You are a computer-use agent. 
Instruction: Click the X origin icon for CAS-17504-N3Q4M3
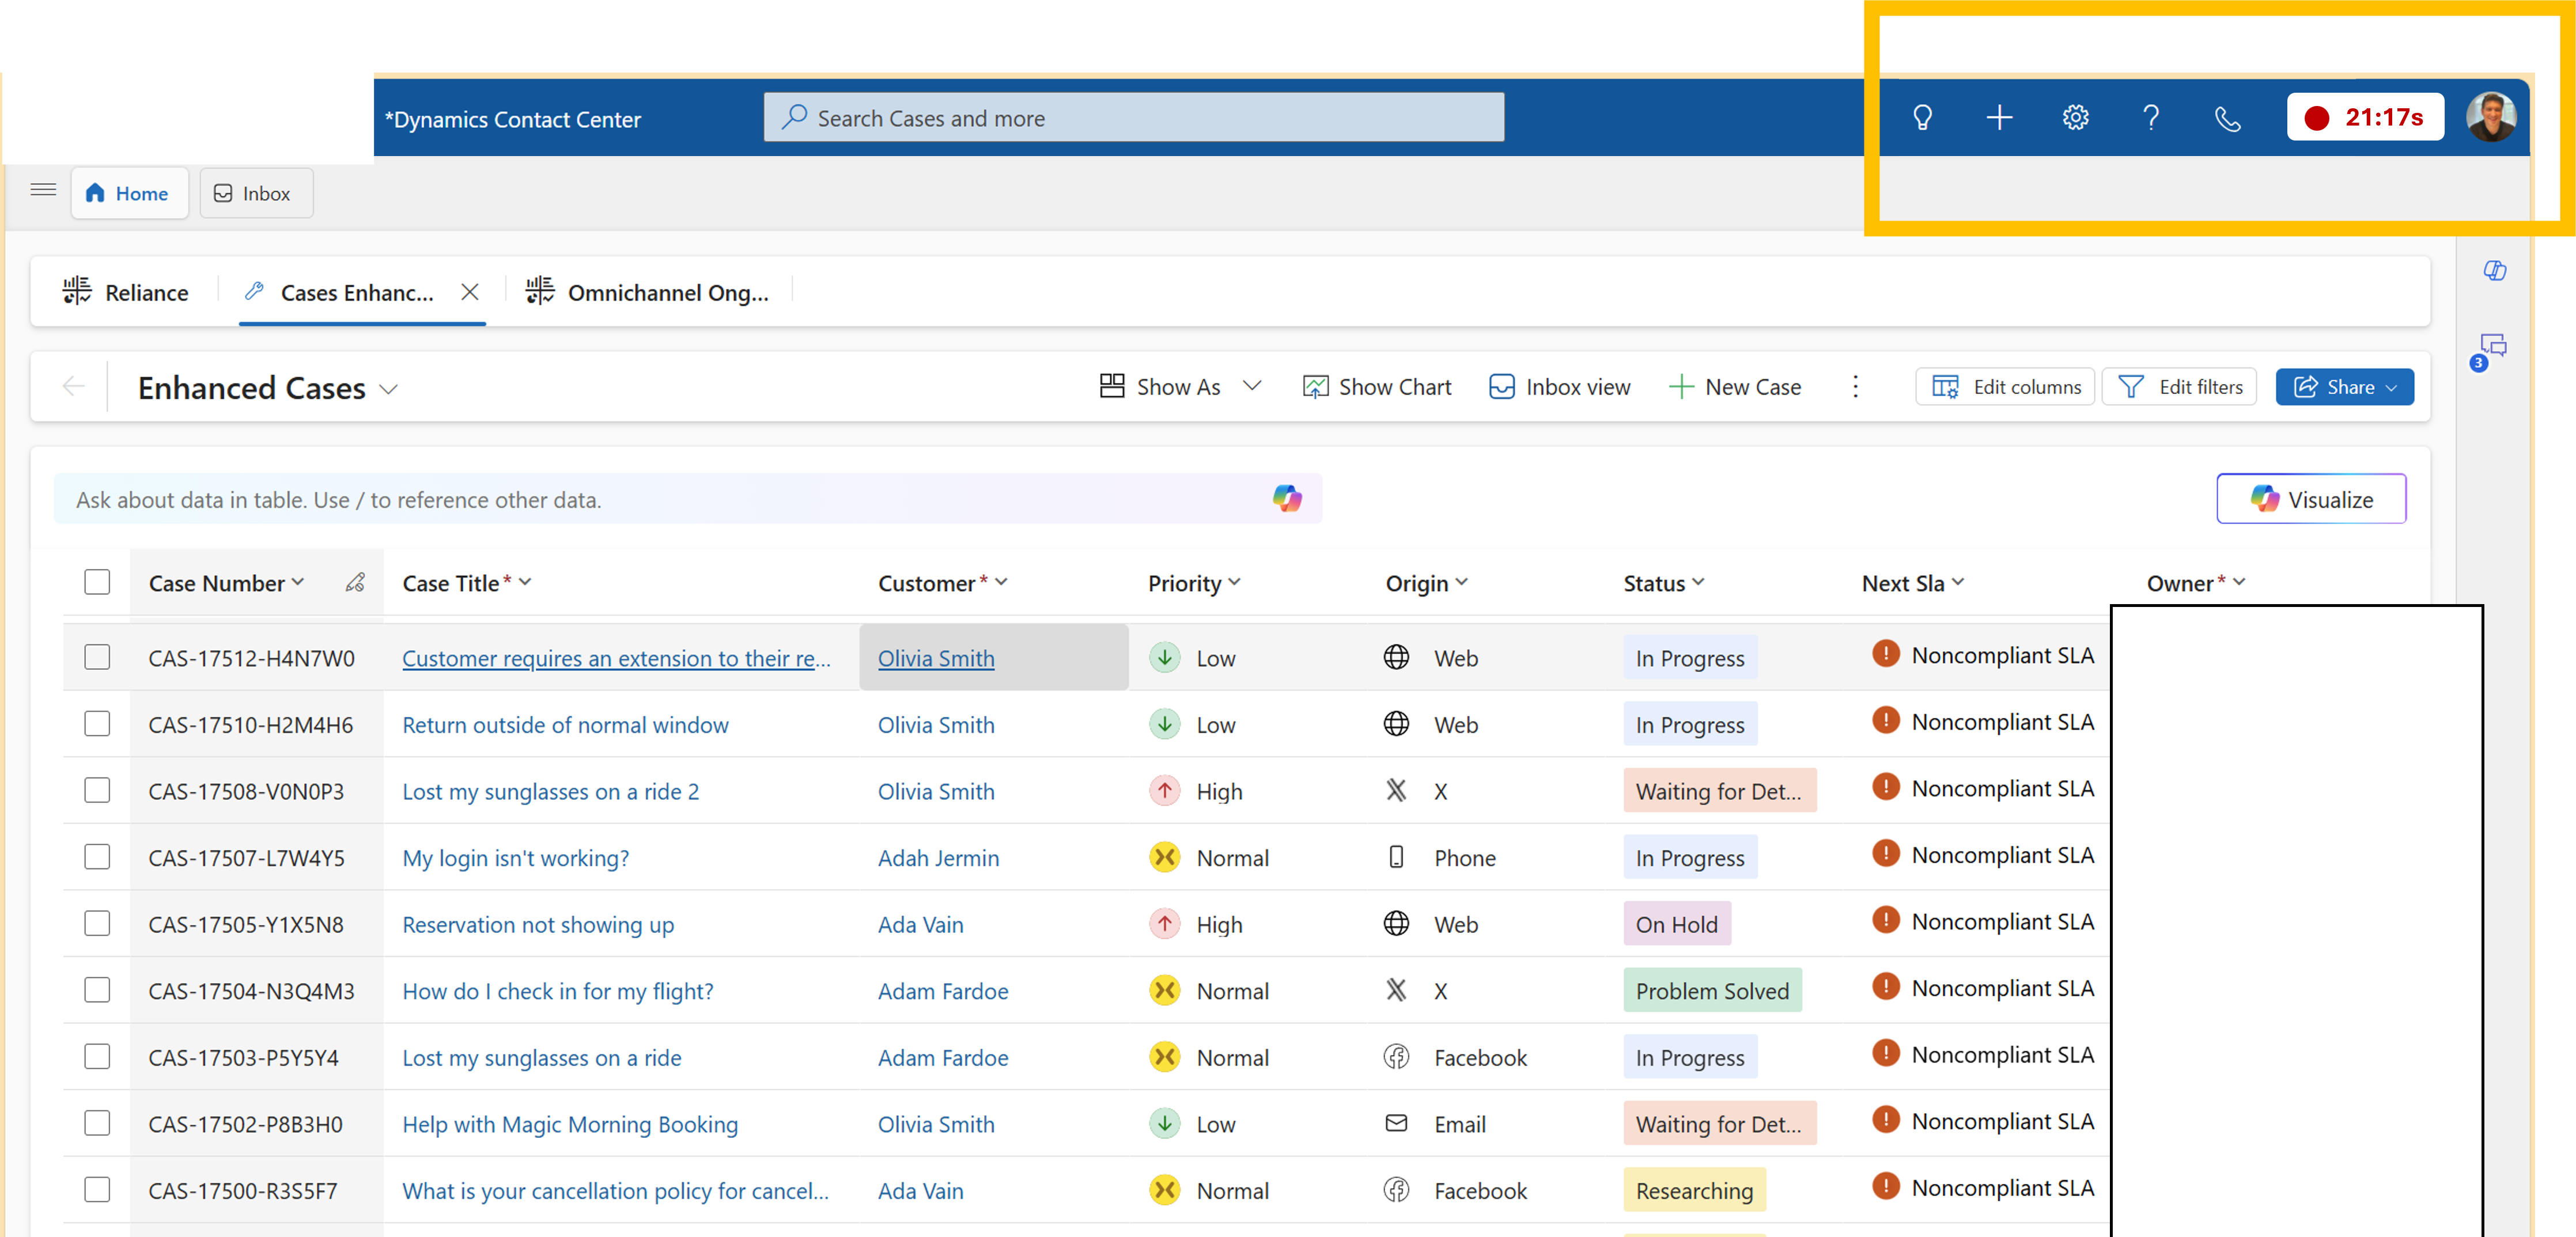click(1396, 990)
